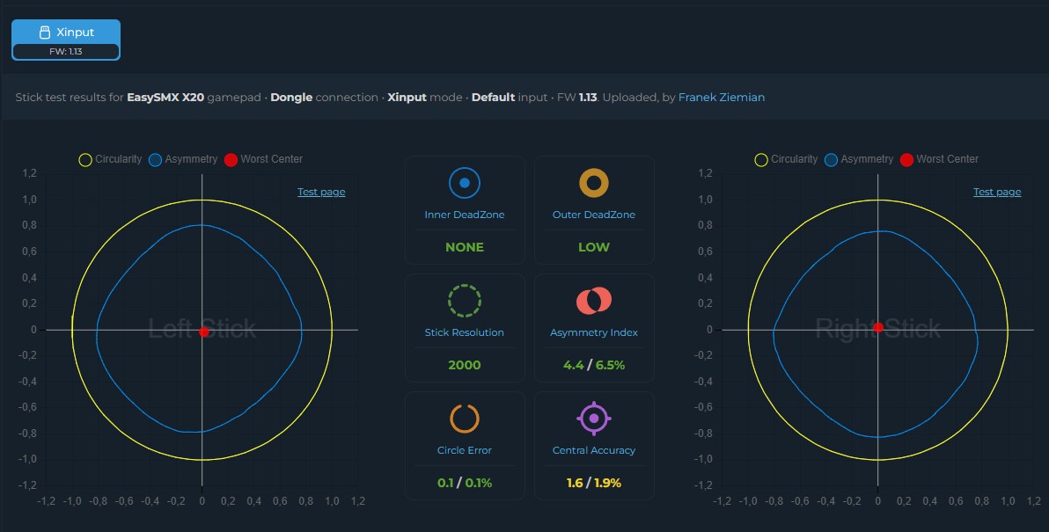1049x532 pixels.
Task: Toggle Circularity series on left chart
Action: [x=110, y=159]
